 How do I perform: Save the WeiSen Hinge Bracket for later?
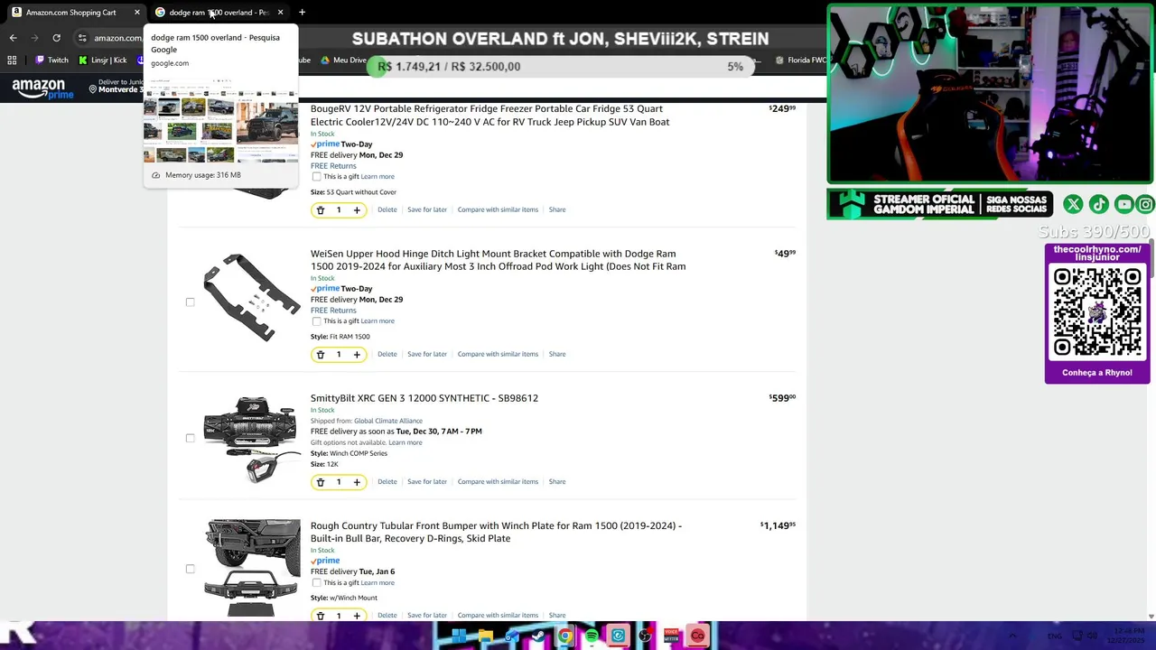(427, 354)
